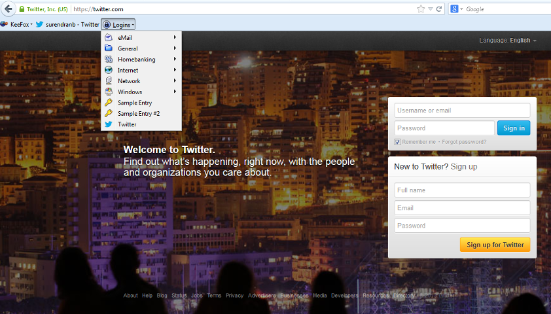This screenshot has height=314, width=551.
Task: Click the Internet globe icon
Action: point(109,70)
